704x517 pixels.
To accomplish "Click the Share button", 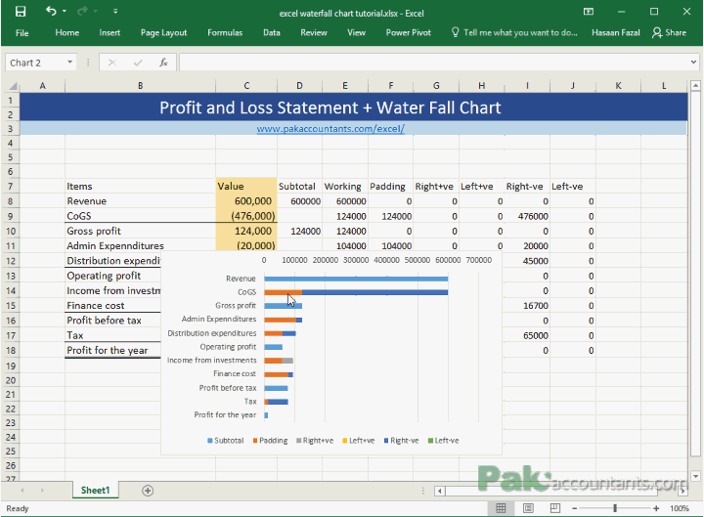I will [x=669, y=32].
